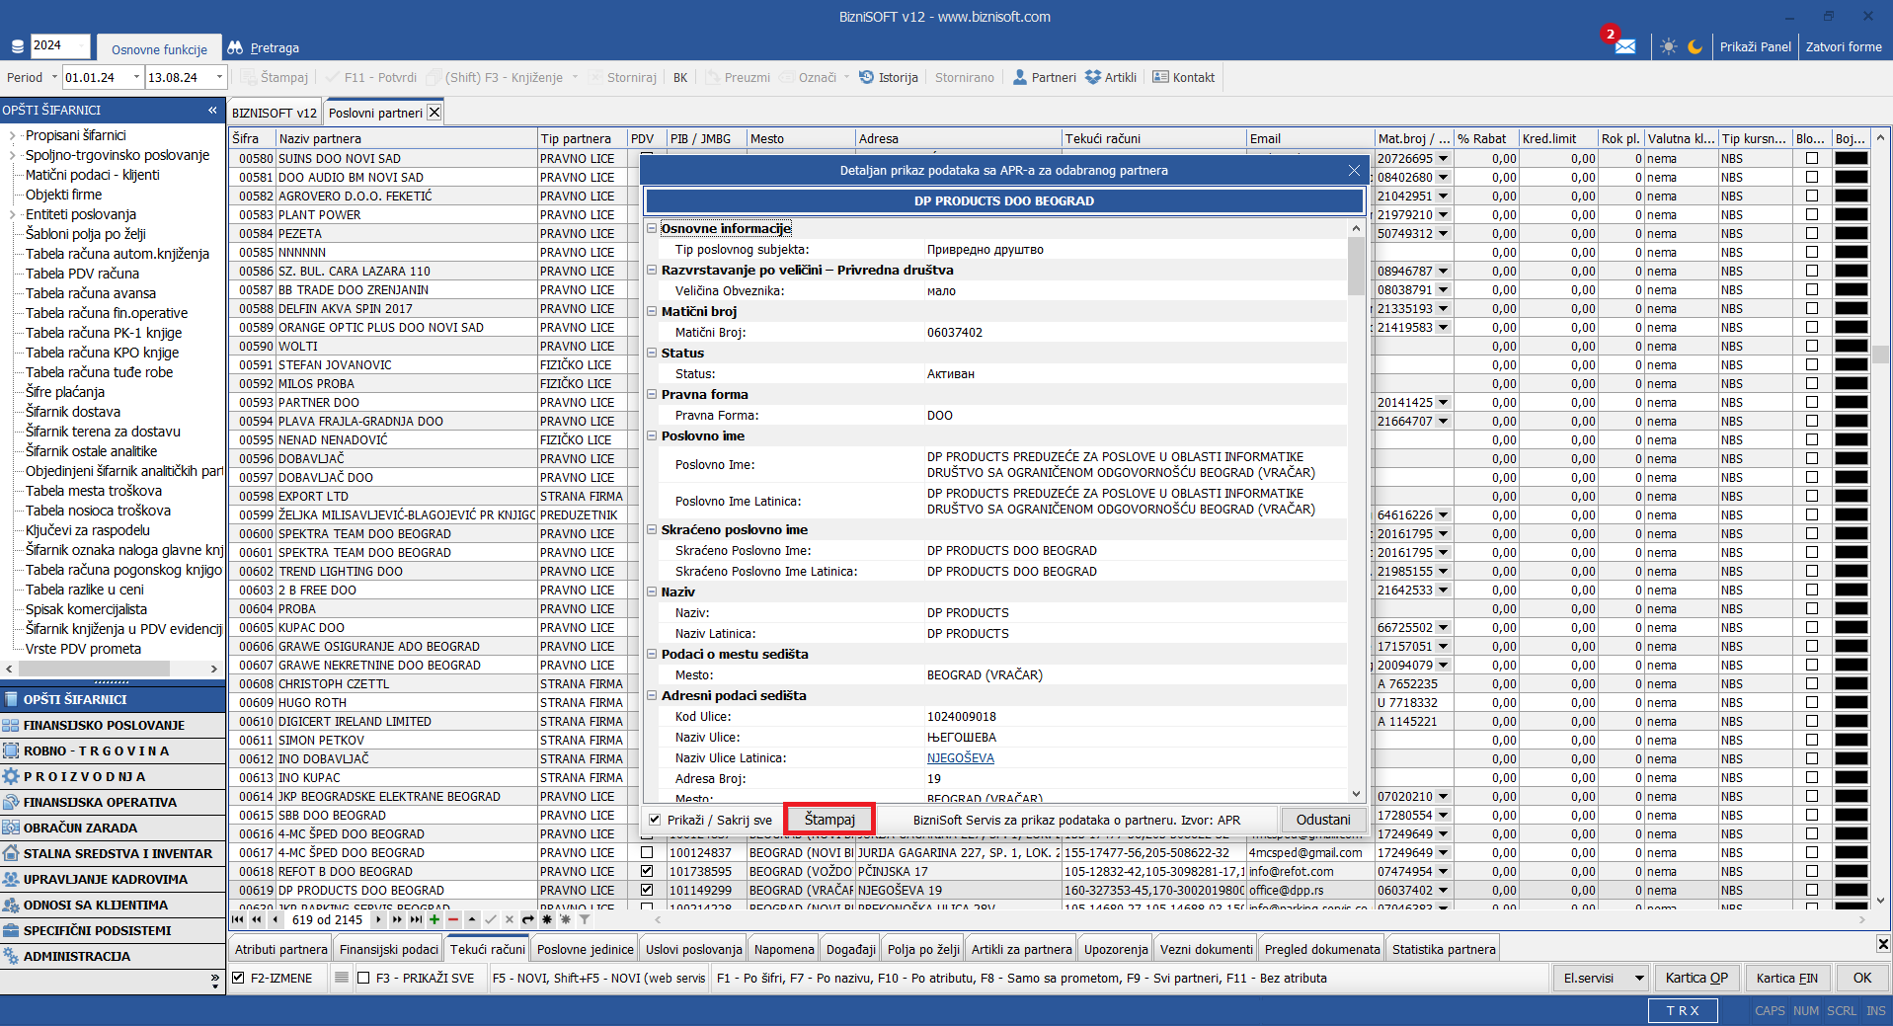1893x1026 pixels.
Task: Click the Odustani button
Action: coord(1322,820)
